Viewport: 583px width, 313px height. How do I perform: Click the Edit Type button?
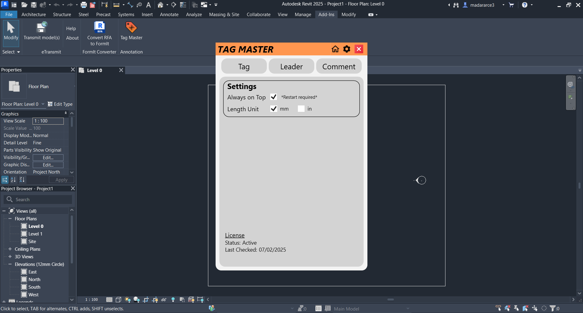[60, 104]
